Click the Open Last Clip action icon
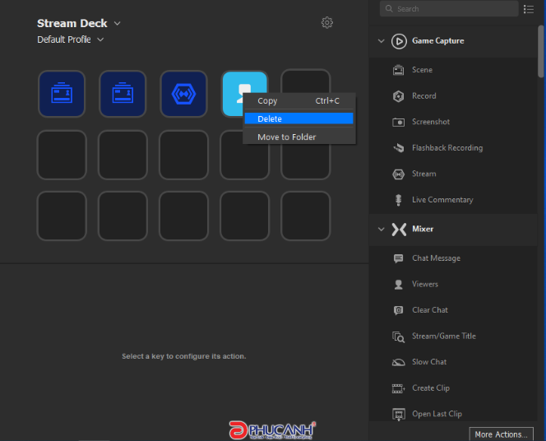The width and height of the screenshot is (546, 441). coord(398,415)
